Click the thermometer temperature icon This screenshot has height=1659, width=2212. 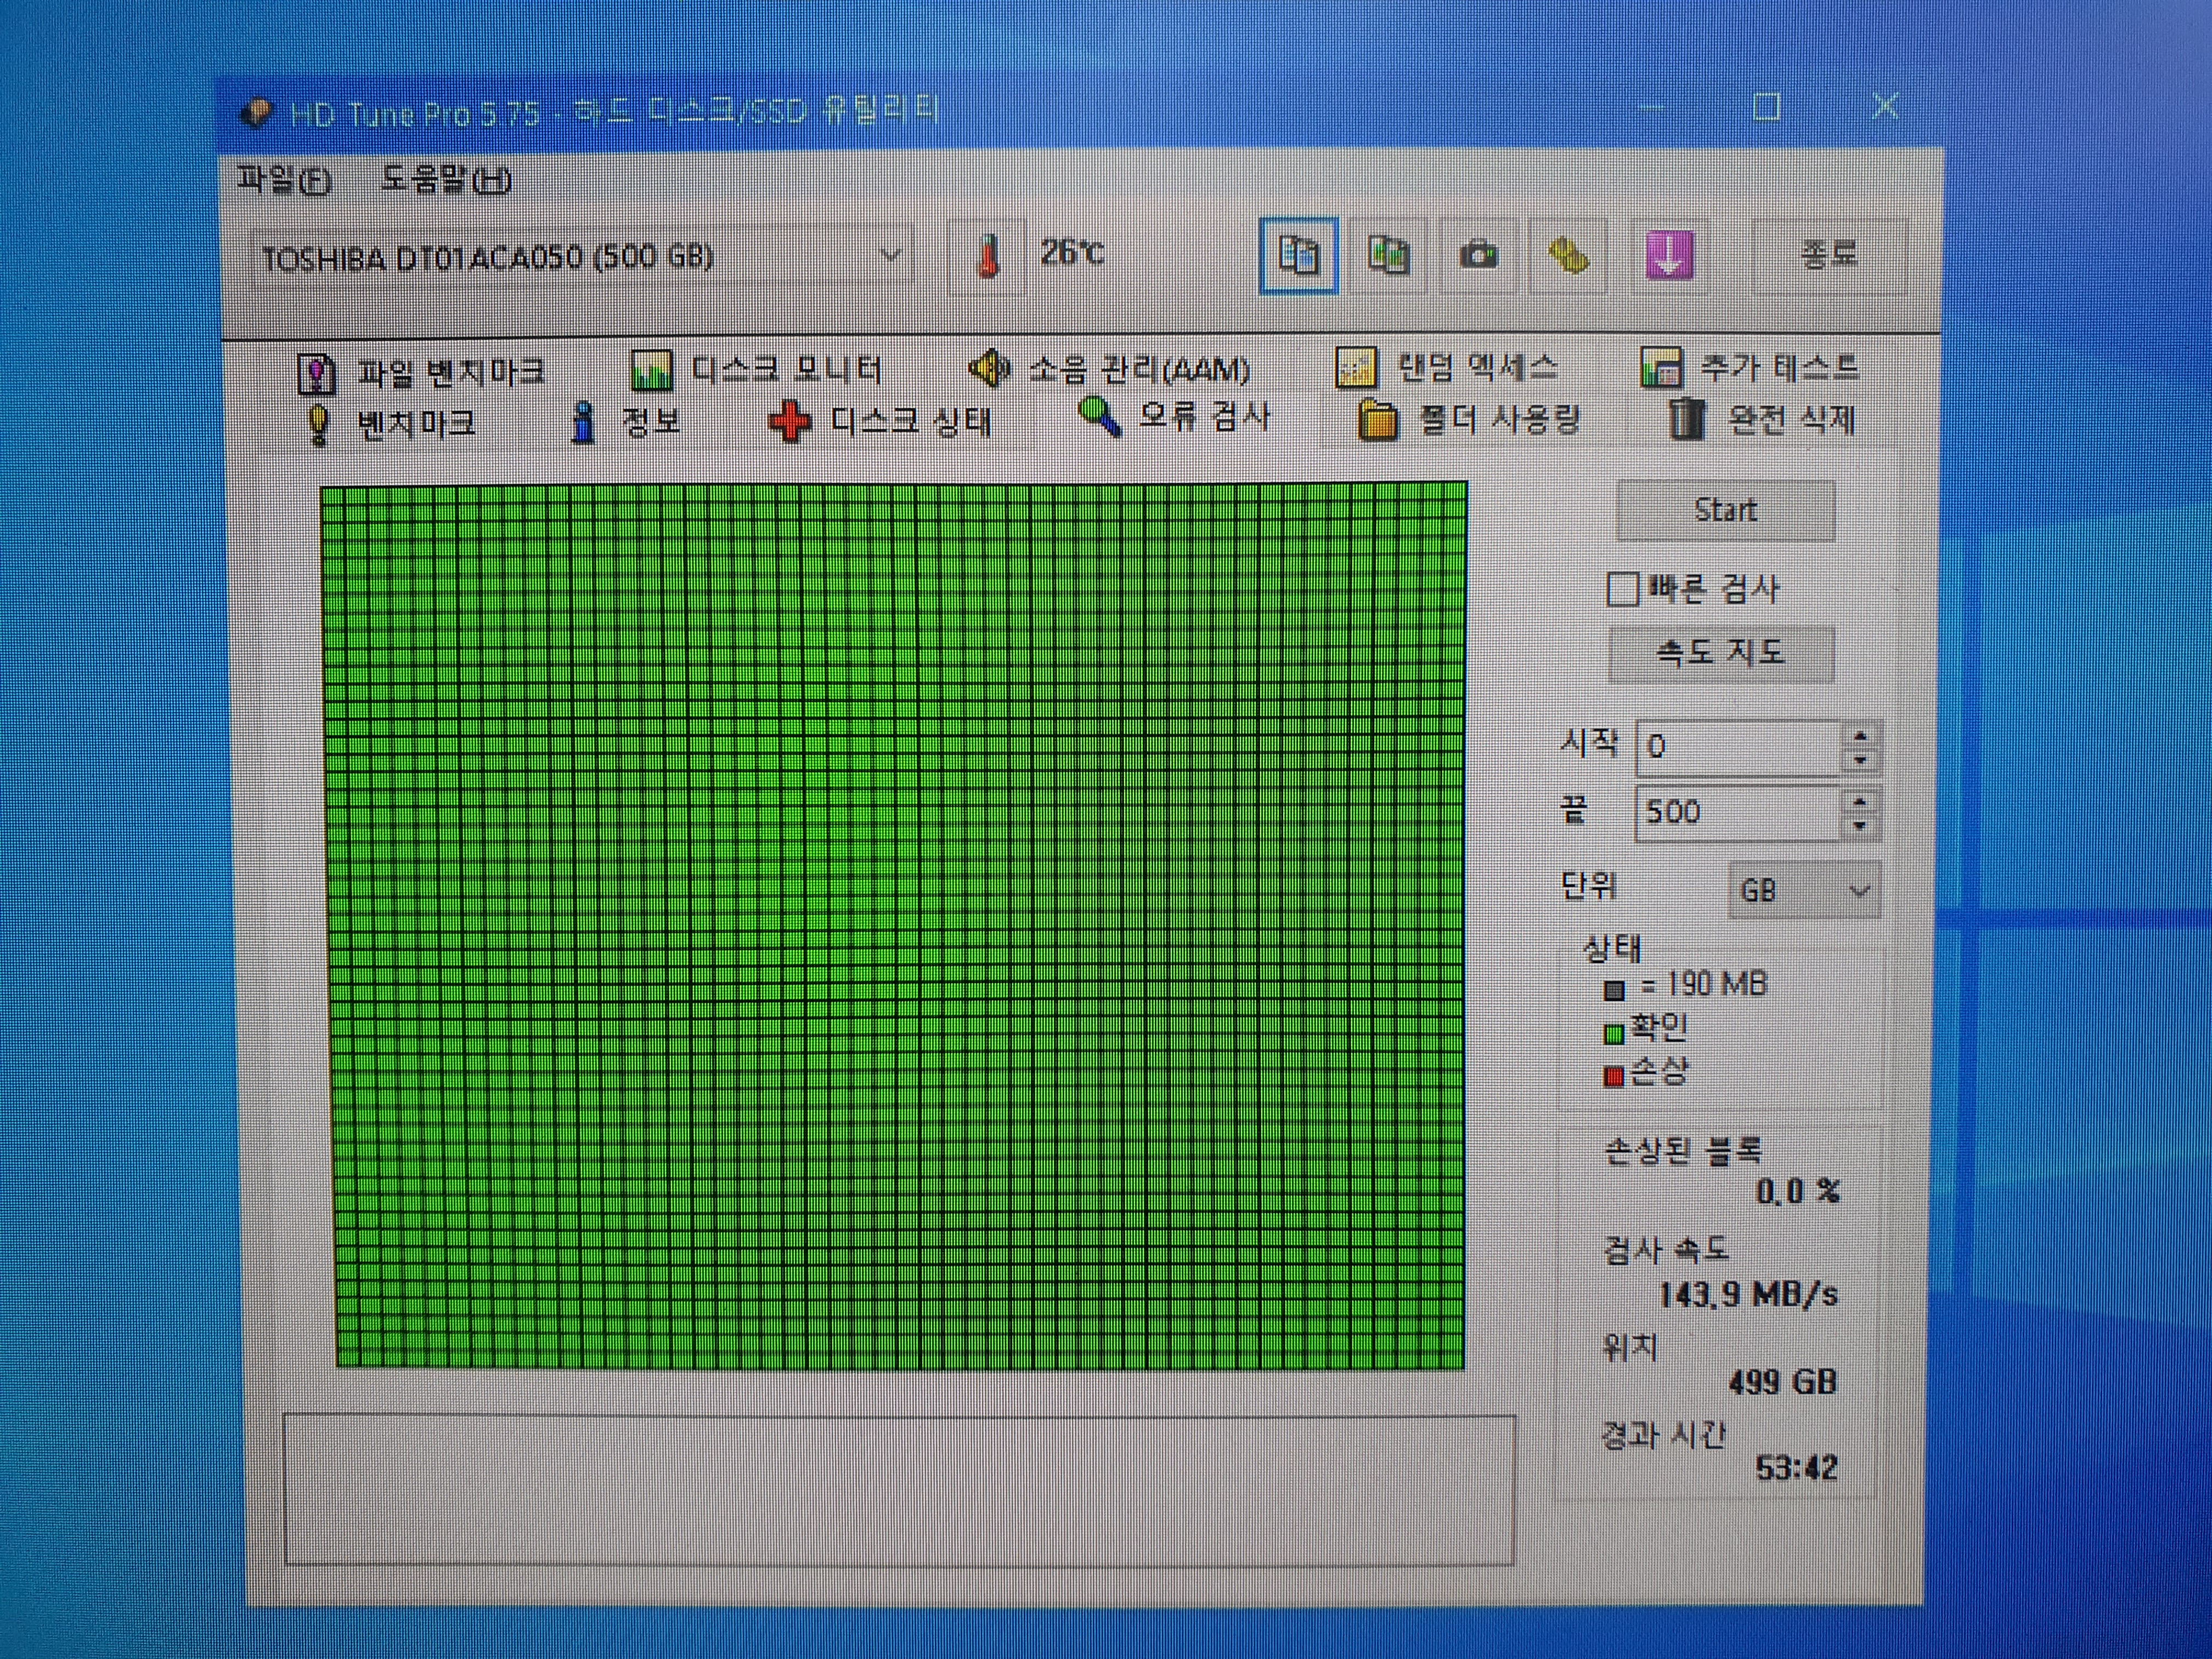coord(988,256)
